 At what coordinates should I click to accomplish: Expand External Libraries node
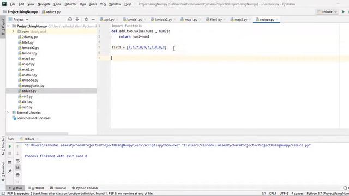click(x=8, y=113)
